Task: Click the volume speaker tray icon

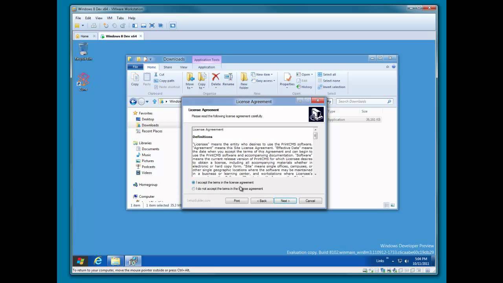Action: [406, 261]
